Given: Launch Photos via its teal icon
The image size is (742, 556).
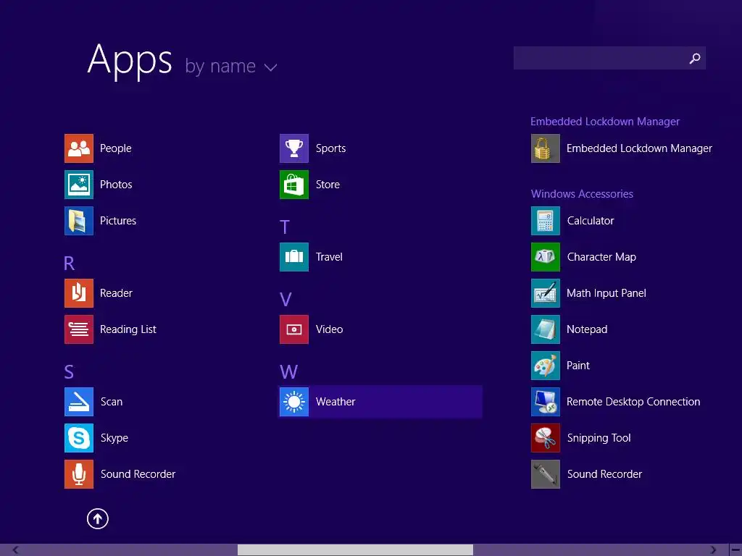Looking at the screenshot, I should pyautogui.click(x=78, y=185).
